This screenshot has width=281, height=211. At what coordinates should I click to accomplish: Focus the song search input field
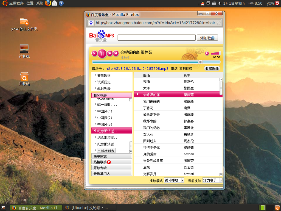point(156,38)
